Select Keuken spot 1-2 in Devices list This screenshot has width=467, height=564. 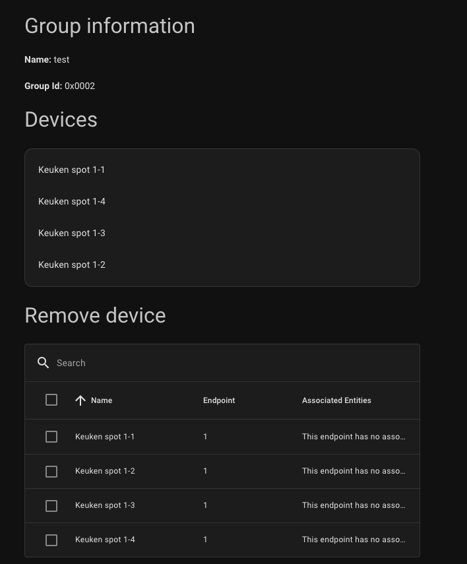pos(72,265)
